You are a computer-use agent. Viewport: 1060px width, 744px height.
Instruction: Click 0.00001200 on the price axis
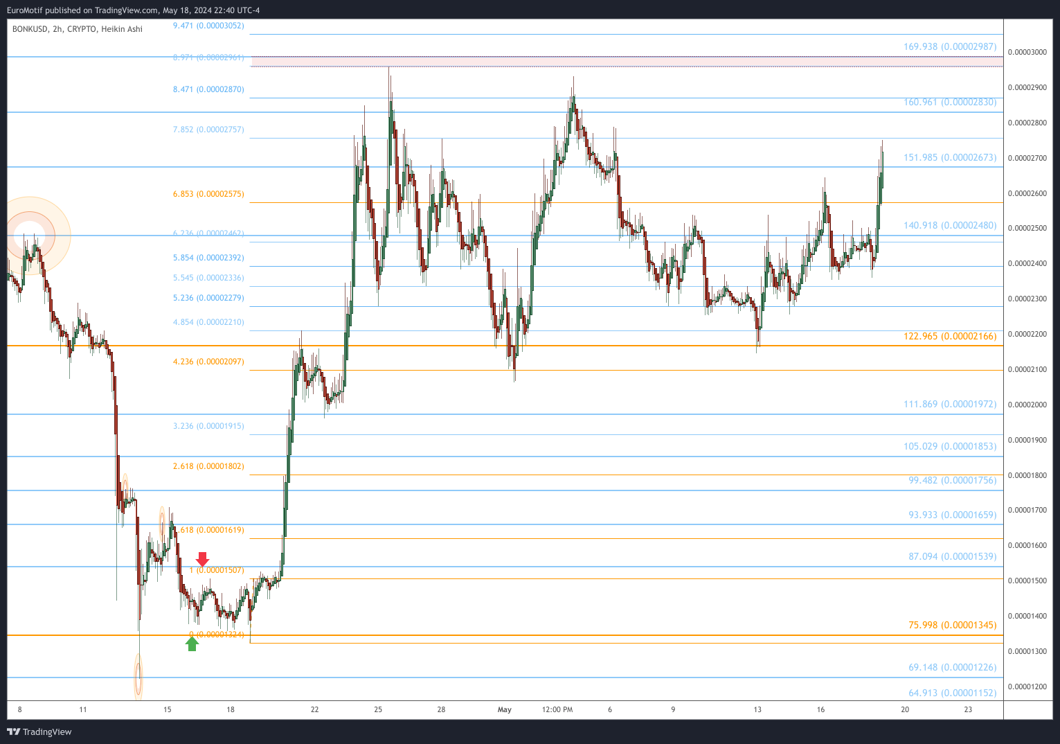pos(1027,687)
